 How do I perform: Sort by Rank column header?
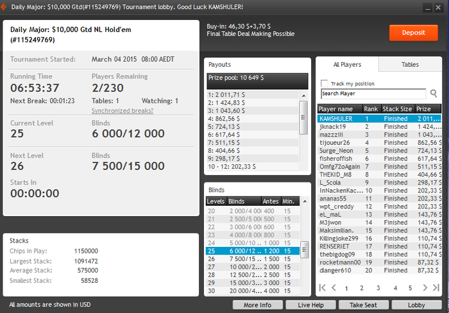pyautogui.click(x=371, y=109)
